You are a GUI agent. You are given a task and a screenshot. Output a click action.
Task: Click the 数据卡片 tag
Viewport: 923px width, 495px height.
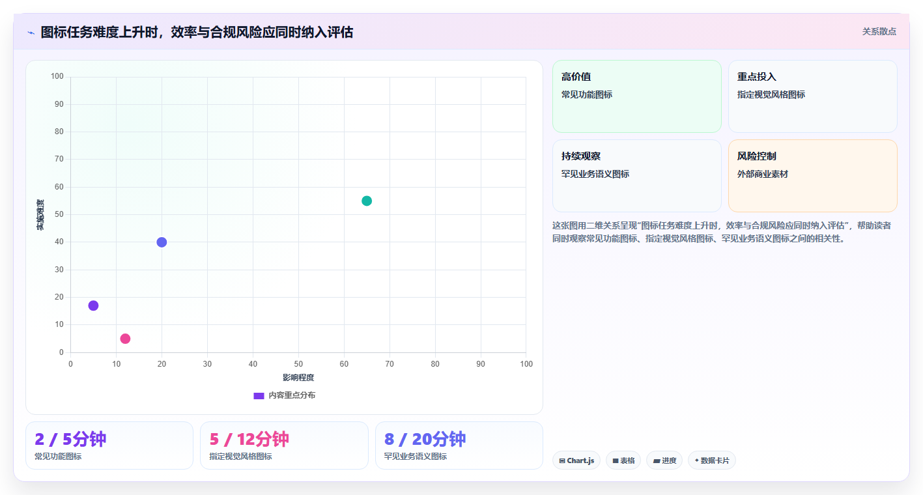[x=712, y=460]
